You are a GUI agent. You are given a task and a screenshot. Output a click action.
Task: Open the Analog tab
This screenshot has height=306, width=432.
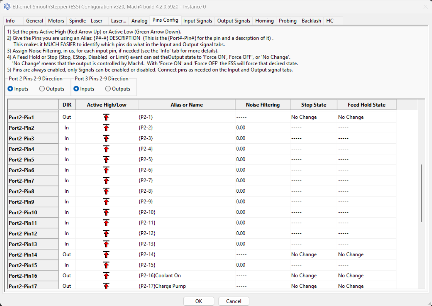(x=139, y=21)
